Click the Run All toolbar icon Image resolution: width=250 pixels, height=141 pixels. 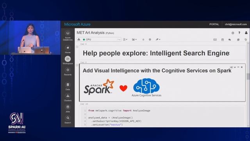point(150,40)
